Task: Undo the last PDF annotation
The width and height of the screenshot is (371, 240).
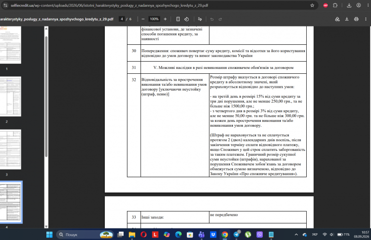Action: 212,19
